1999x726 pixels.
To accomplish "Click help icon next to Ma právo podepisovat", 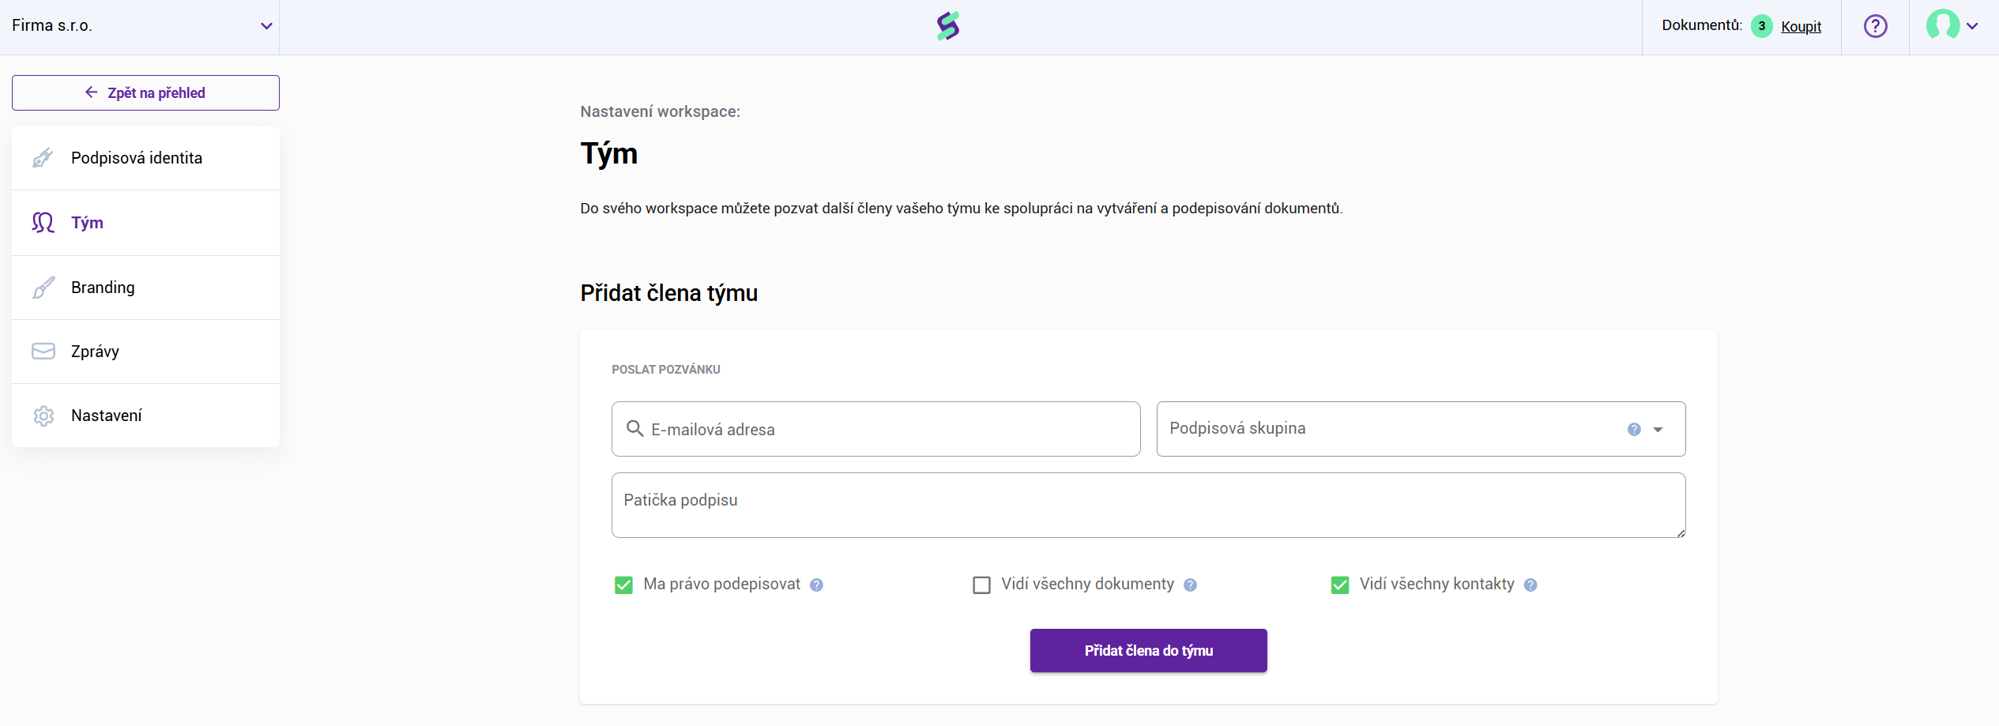I will [x=817, y=585].
